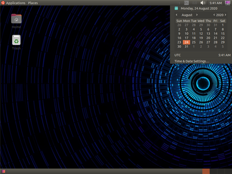Click the Ubuntu logo beside Applications

pyautogui.click(x=3, y=3)
